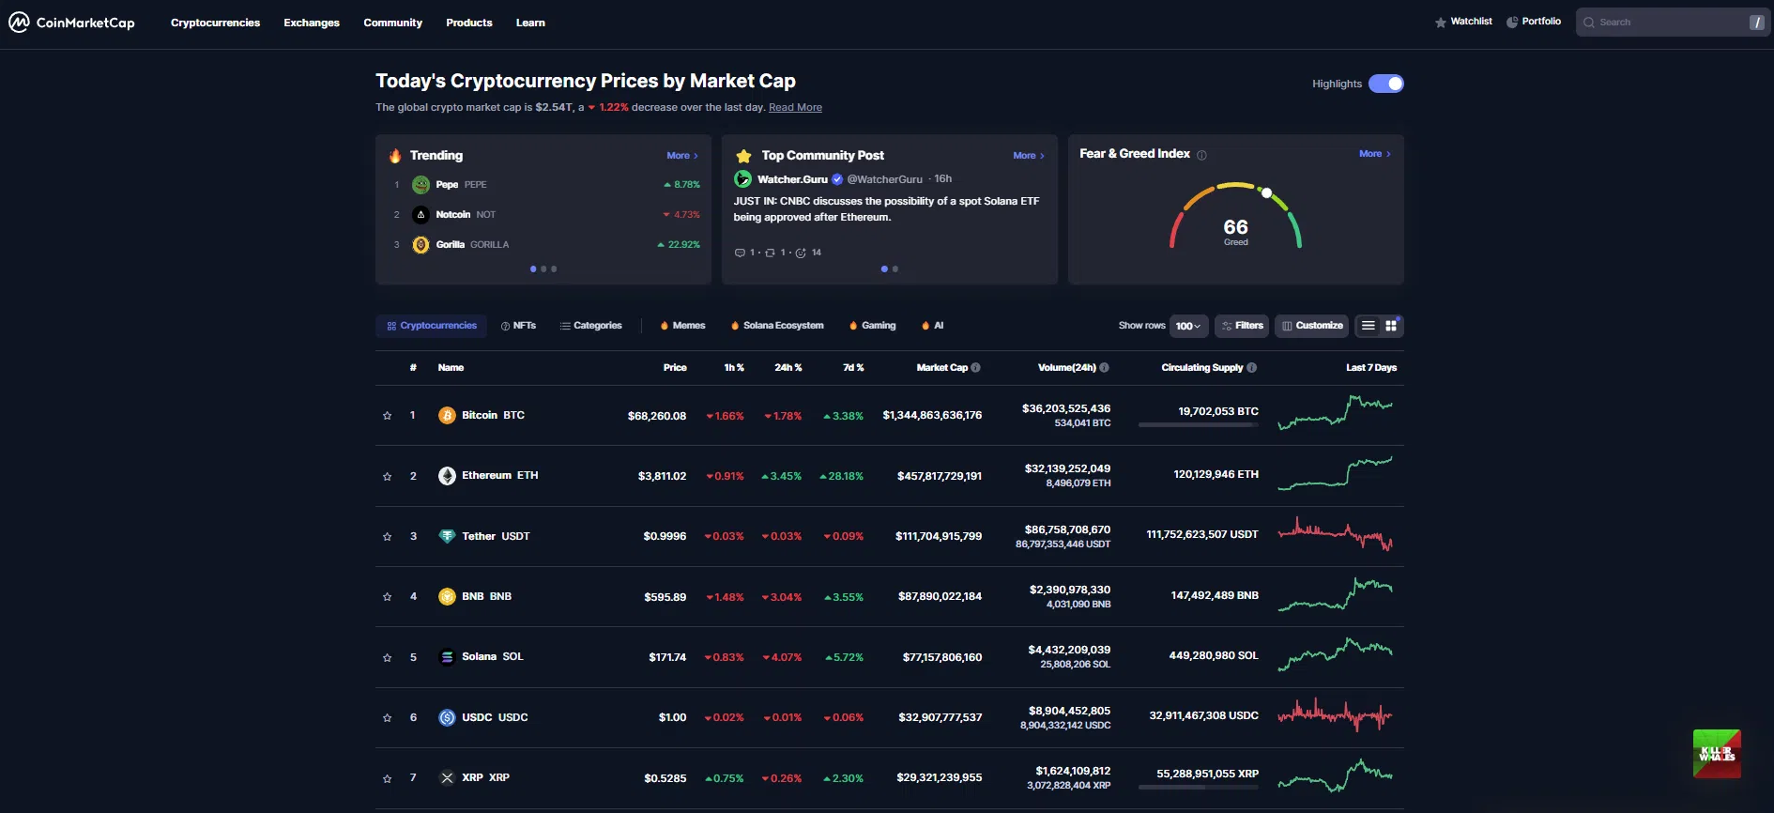The height and width of the screenshot is (813, 1774).
Task: Click the Search input field
Action: pyautogui.click(x=1673, y=23)
